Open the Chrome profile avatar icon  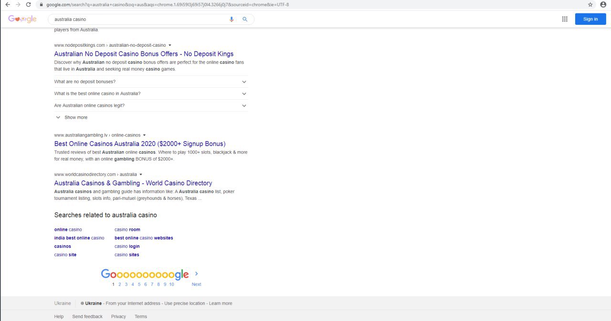pyautogui.click(x=603, y=4)
